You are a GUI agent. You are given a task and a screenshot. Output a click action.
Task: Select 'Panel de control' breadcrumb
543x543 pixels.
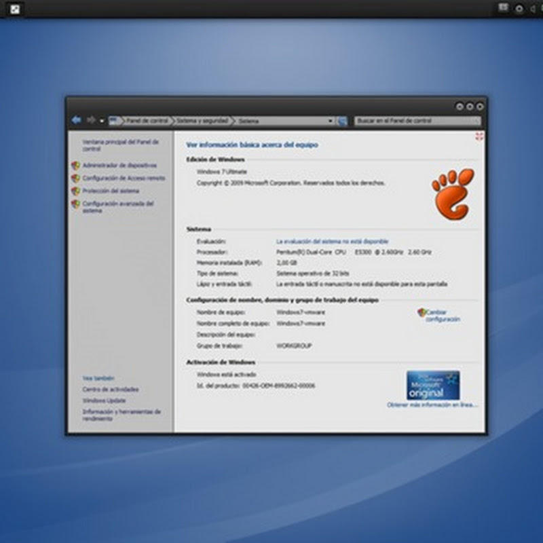[147, 121]
